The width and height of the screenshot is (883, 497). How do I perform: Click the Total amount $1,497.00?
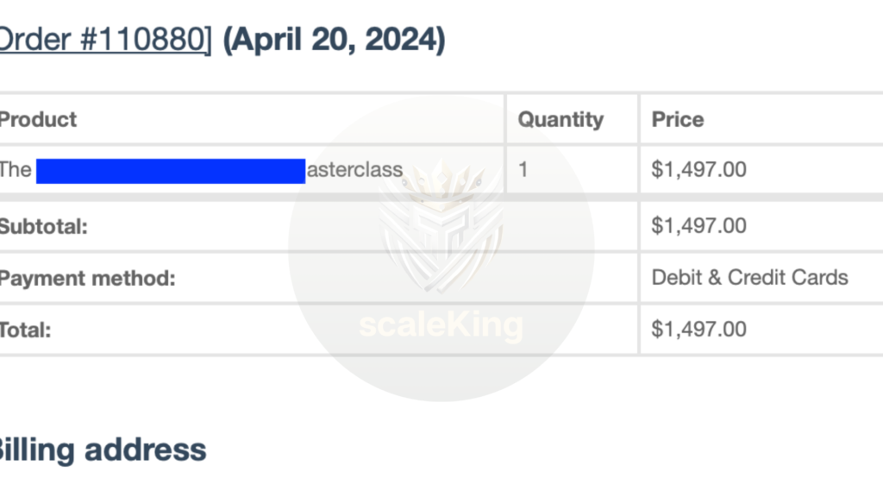point(698,329)
